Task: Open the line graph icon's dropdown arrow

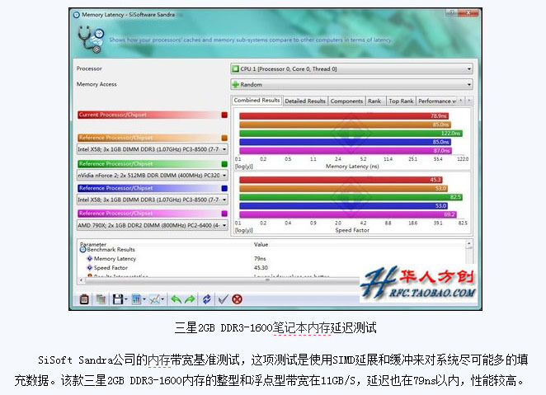Action: point(162,299)
